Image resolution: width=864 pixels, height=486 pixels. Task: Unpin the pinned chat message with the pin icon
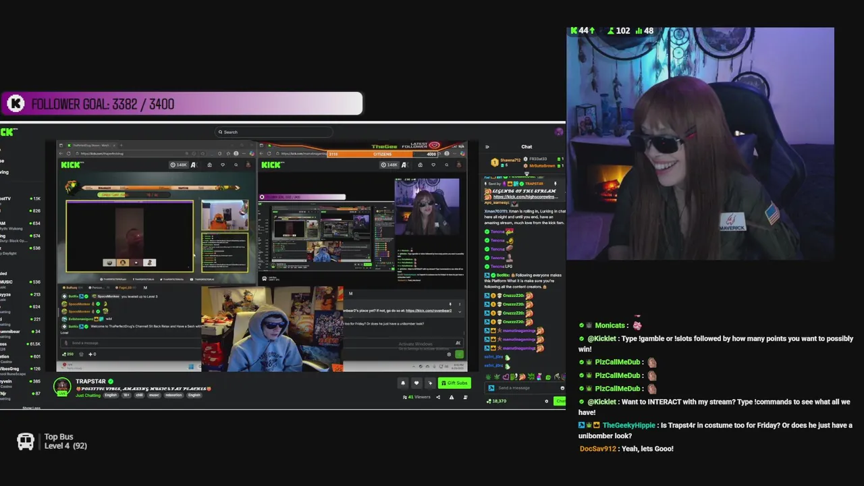[556, 184]
